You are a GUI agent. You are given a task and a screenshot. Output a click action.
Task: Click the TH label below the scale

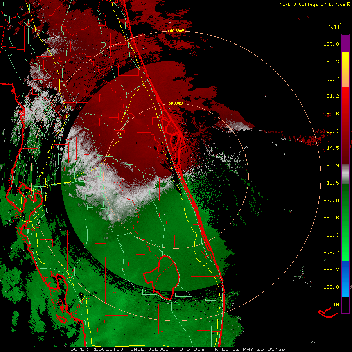pyautogui.click(x=336, y=305)
